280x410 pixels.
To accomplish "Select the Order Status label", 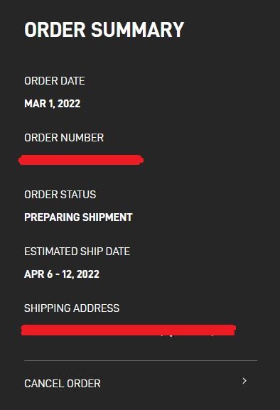I will coord(60,194).
